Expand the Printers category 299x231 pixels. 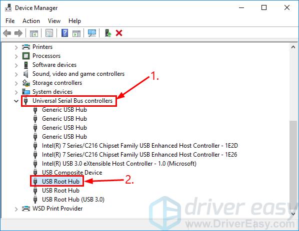point(16,47)
